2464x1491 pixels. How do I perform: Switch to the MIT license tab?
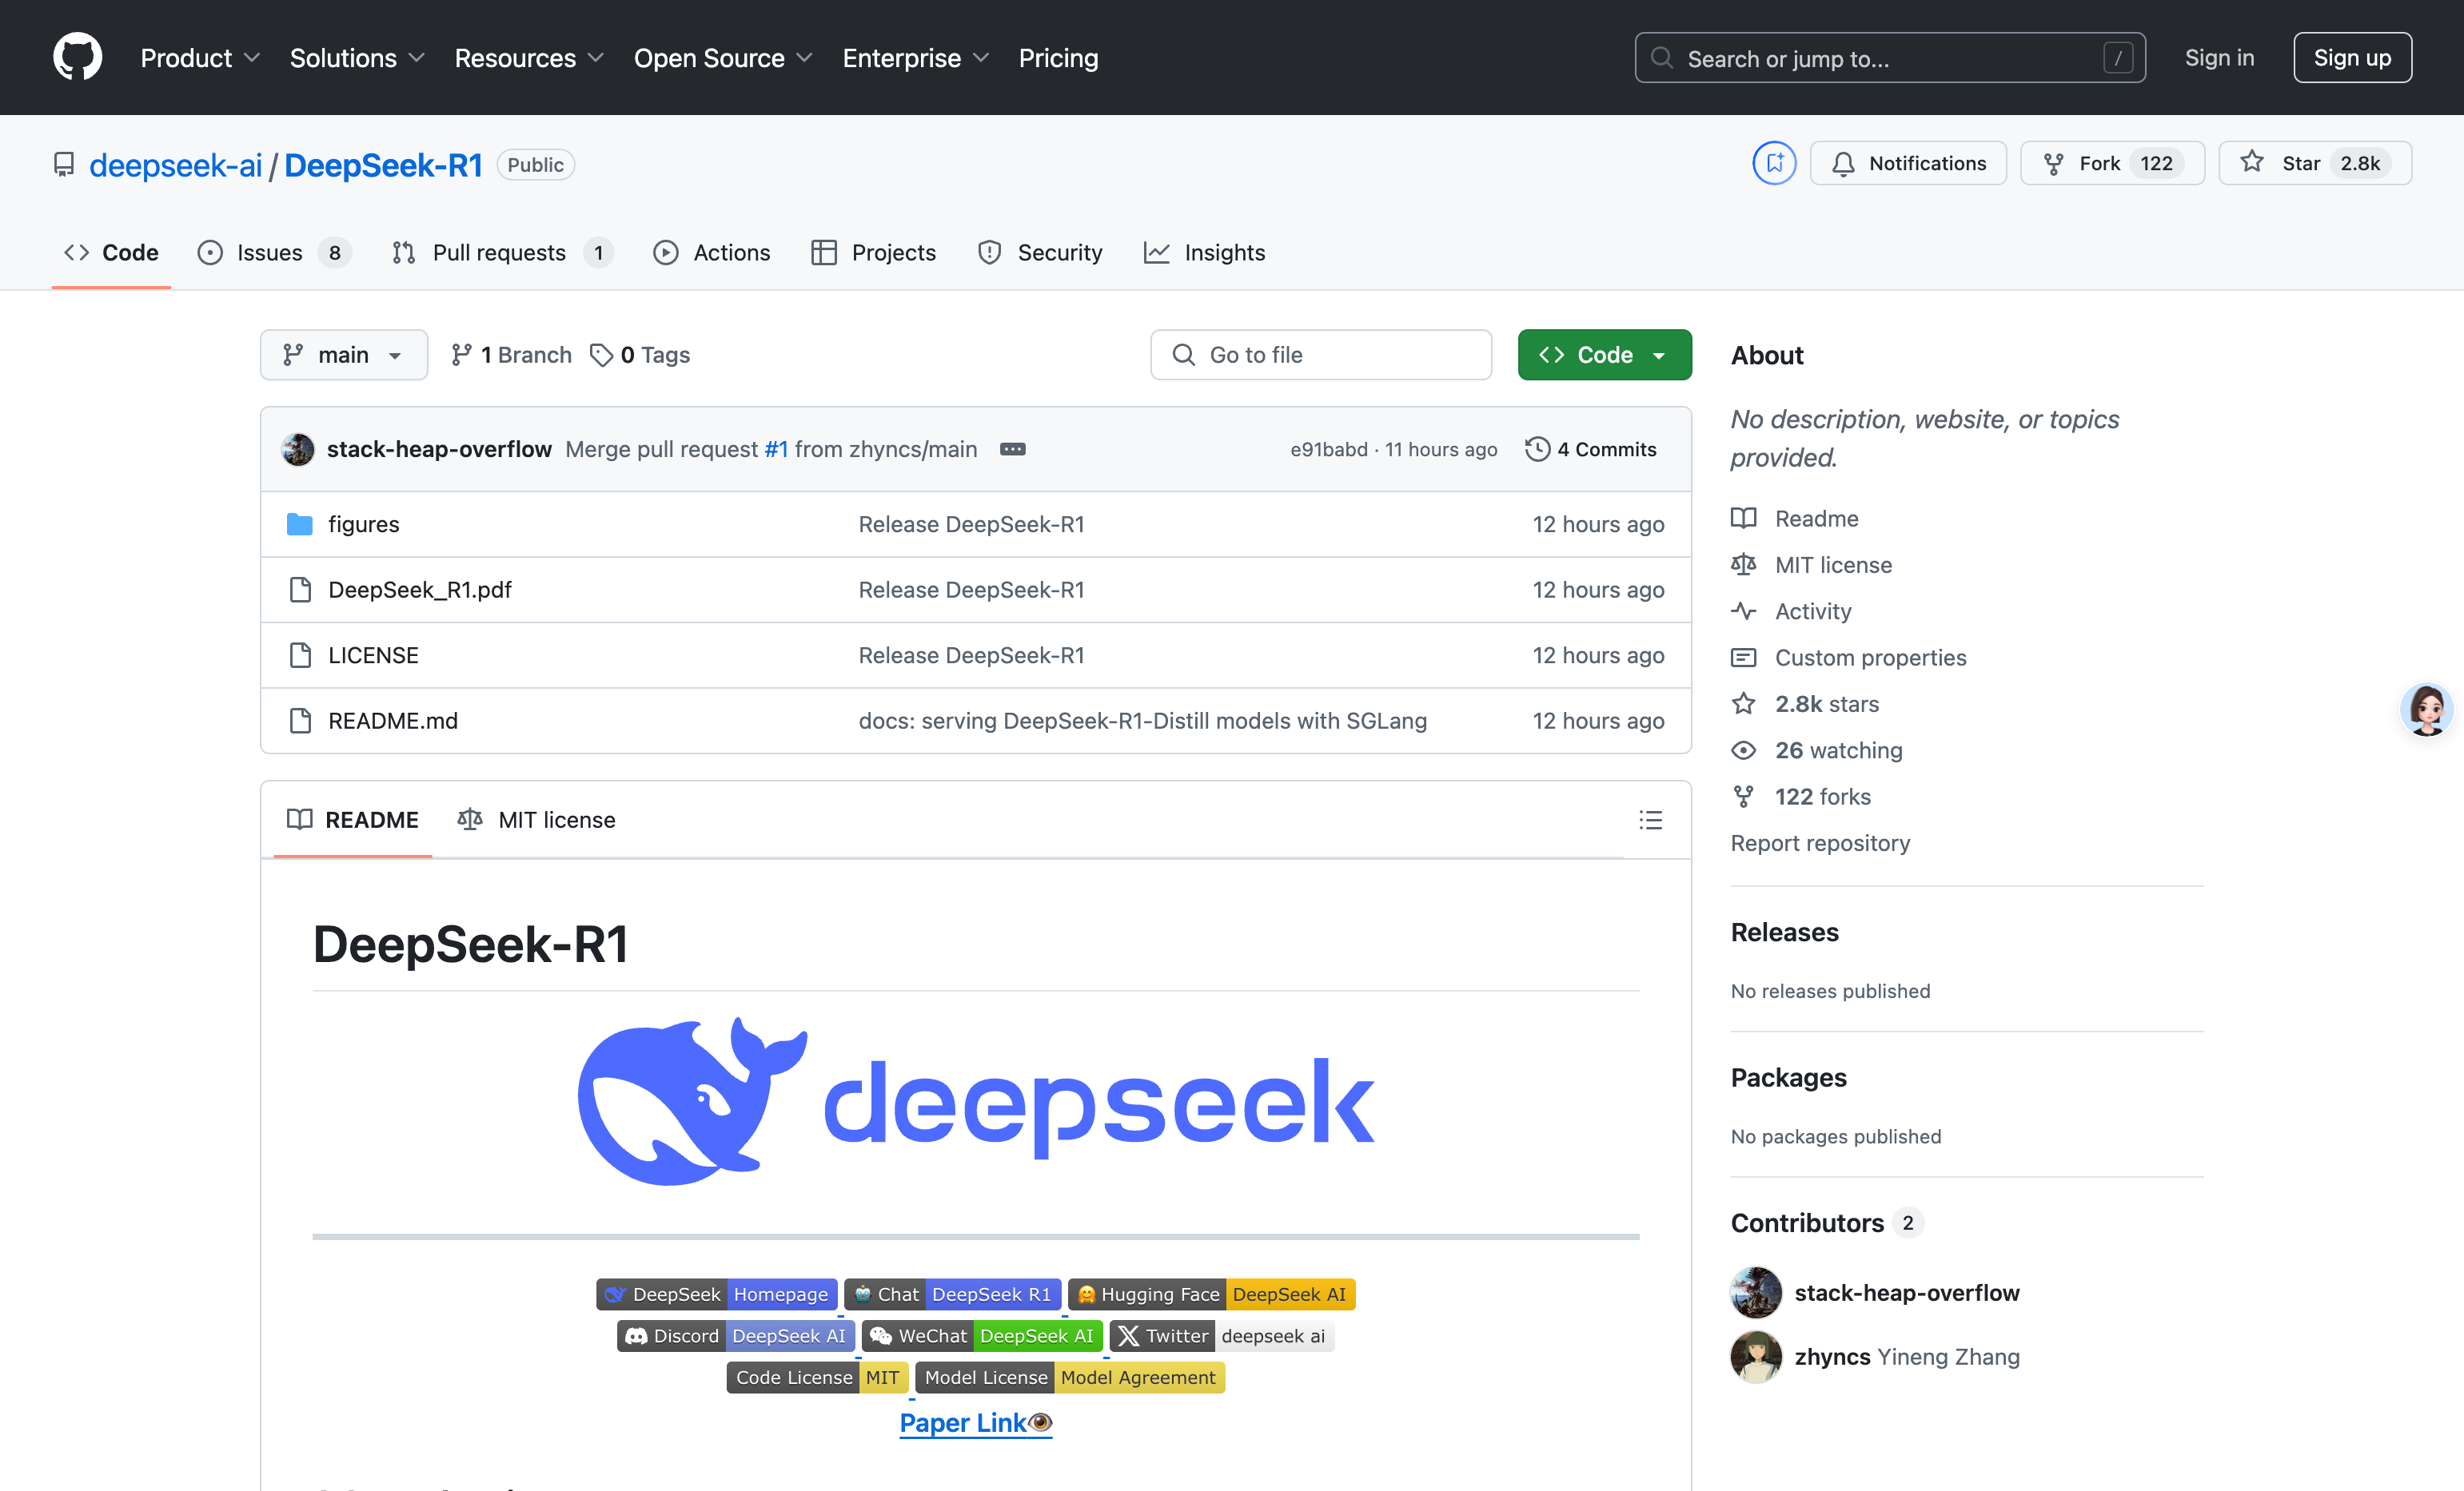(536, 820)
